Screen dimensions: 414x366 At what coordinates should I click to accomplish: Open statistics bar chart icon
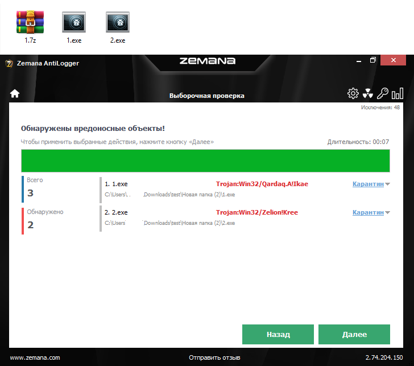coord(398,93)
